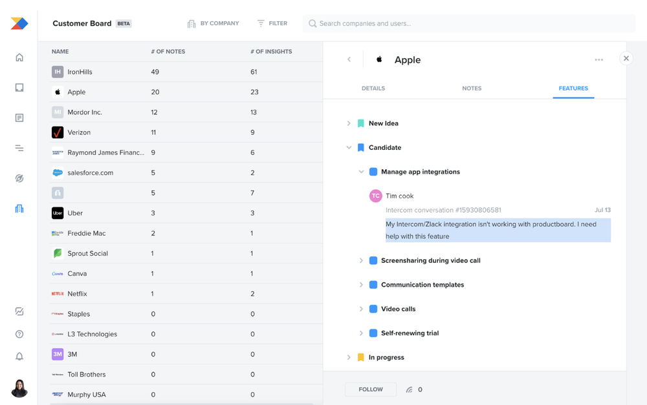Open the Home sidebar icon
Viewport: 647px width, 405px height.
[x=19, y=57]
